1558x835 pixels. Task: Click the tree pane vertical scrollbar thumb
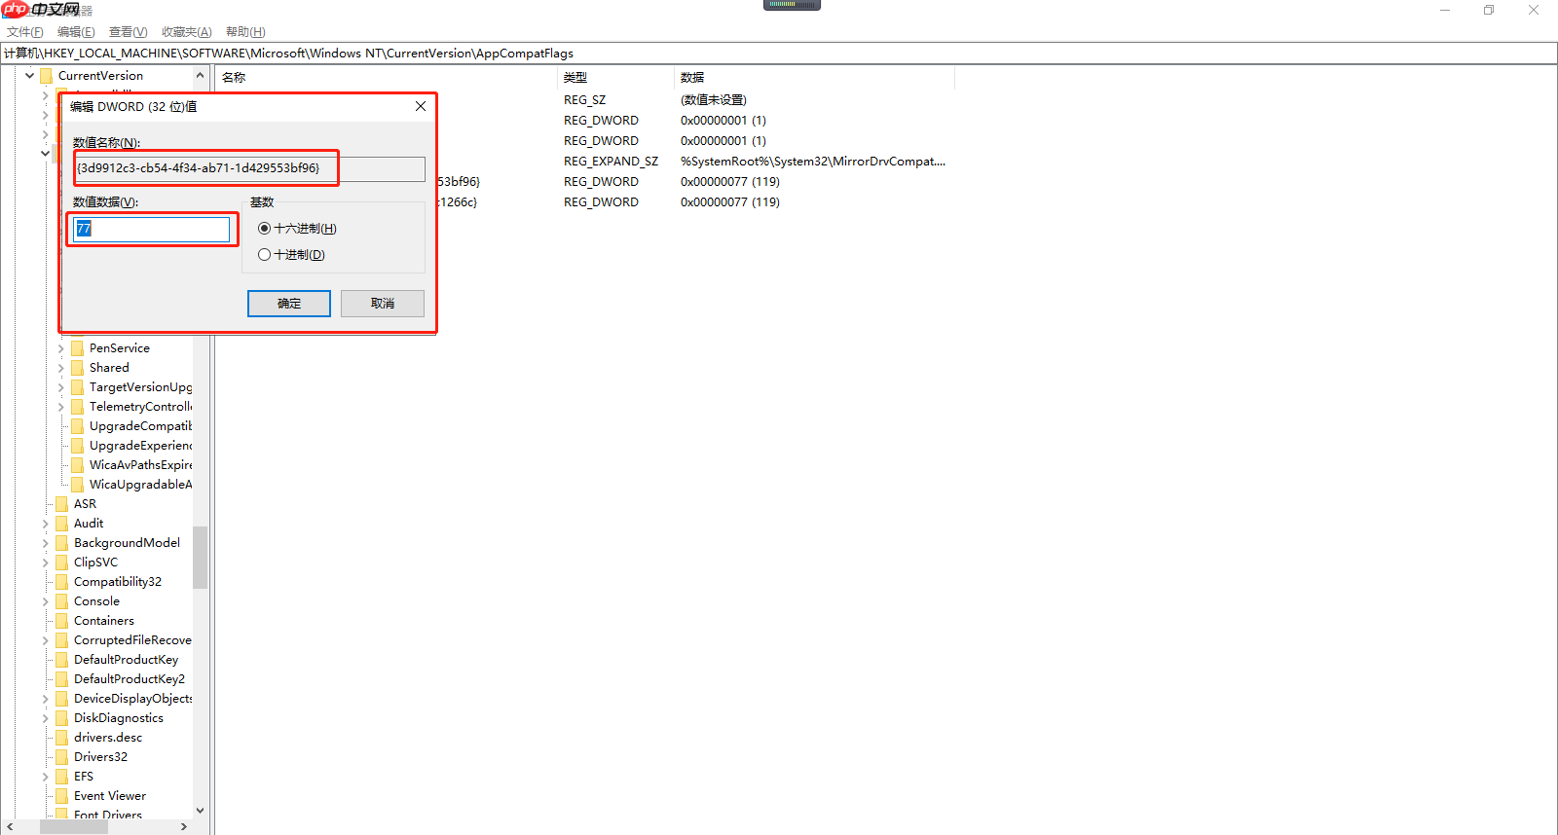click(x=201, y=558)
